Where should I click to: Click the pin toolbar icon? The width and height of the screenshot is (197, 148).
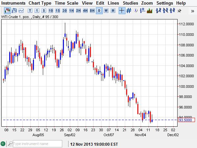pyautogui.click(x=180, y=11)
